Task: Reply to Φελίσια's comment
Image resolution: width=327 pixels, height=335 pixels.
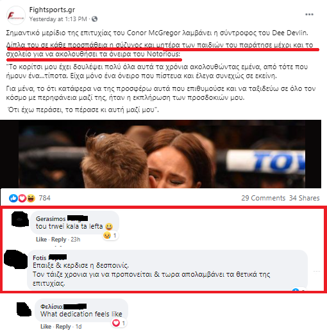Action: 63,327
